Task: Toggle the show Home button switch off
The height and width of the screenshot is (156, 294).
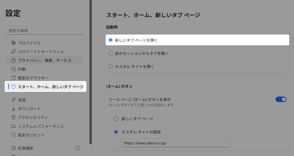Action: [x=281, y=99]
